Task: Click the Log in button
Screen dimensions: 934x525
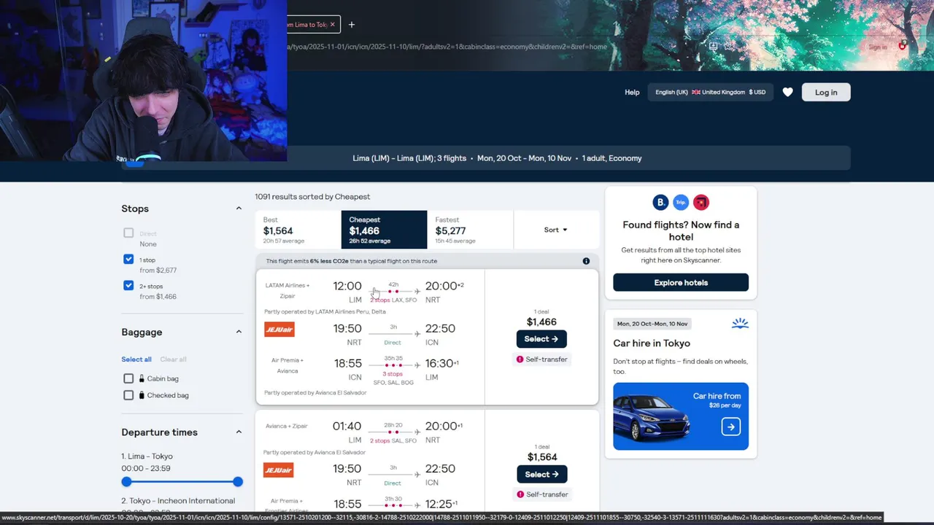Action: [826, 92]
